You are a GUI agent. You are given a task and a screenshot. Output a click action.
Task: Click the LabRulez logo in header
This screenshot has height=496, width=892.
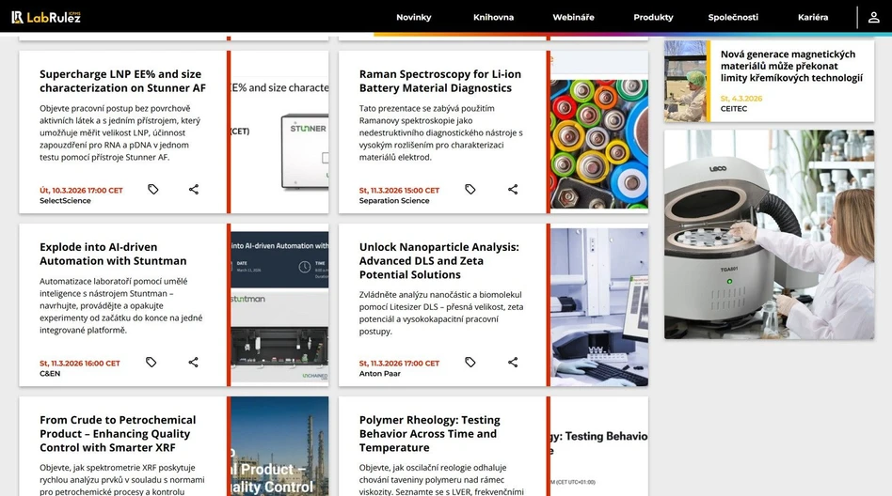click(45, 17)
